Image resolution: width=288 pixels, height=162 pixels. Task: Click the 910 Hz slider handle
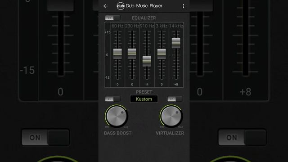(x=147, y=61)
